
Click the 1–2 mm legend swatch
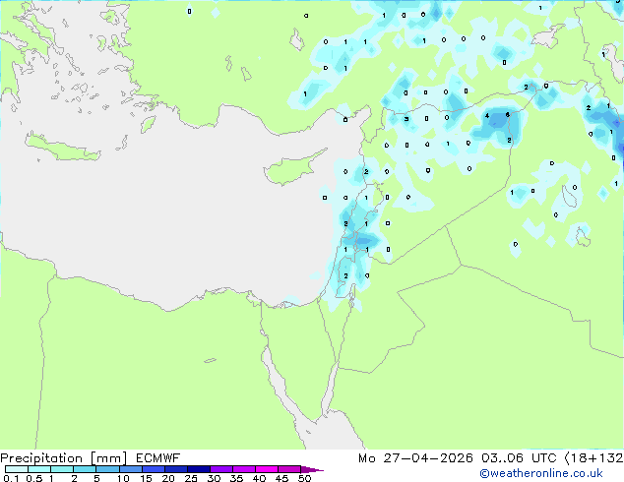click(62, 469)
